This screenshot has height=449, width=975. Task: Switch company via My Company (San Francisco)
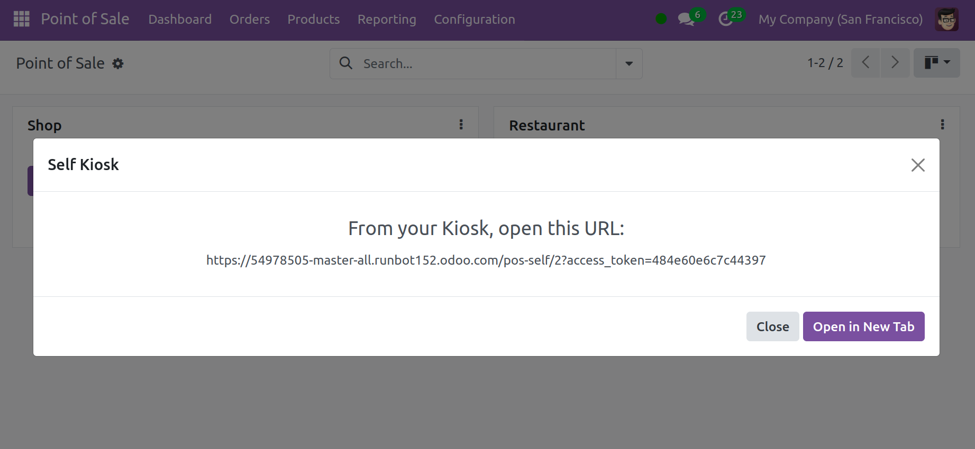pyautogui.click(x=840, y=20)
